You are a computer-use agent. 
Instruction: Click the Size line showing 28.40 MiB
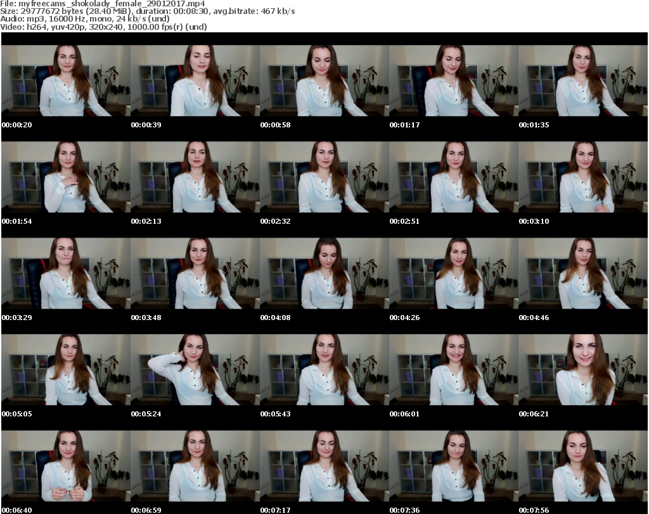(x=148, y=11)
